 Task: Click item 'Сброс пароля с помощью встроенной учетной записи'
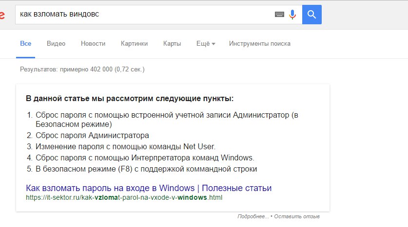(x=167, y=120)
